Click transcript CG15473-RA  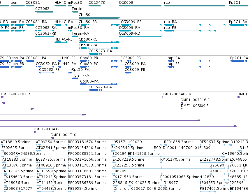pyautogui.click(x=101, y=51)
